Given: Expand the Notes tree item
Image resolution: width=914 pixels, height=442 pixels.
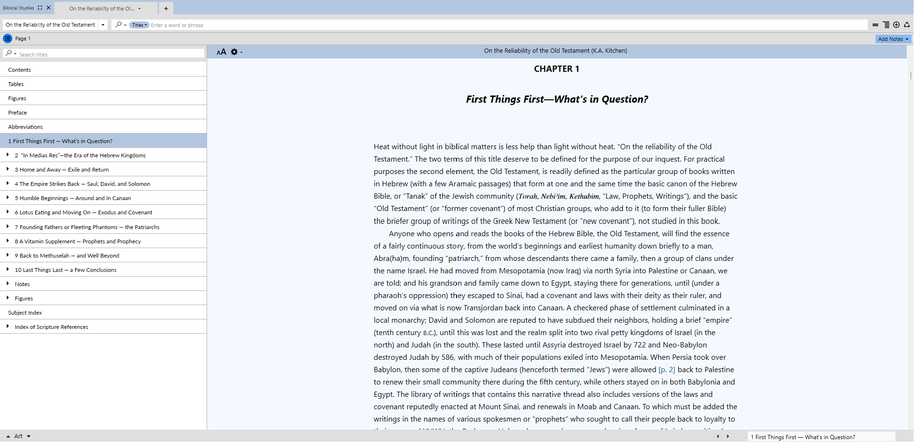Looking at the screenshot, I should [8, 284].
